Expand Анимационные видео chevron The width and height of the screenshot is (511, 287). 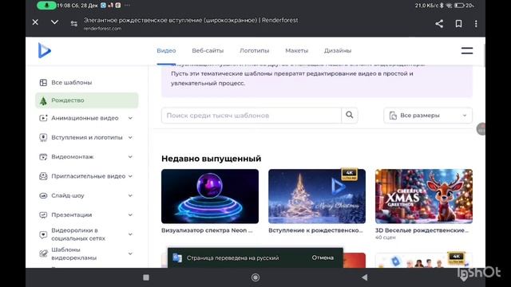coord(130,118)
